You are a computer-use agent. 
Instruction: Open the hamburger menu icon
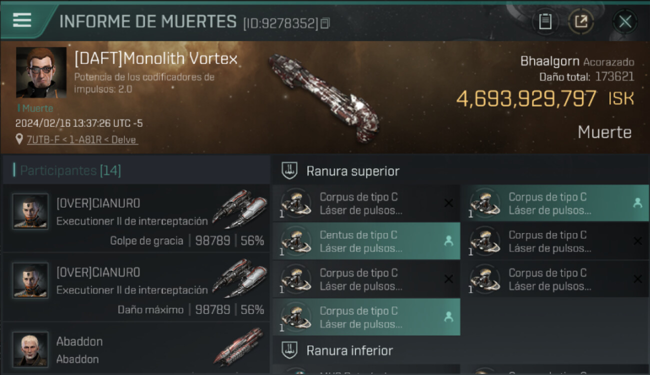pyautogui.click(x=22, y=20)
